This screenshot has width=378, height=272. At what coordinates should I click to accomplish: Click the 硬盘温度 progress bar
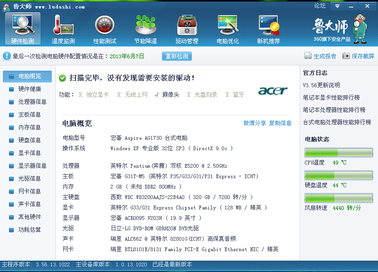[x=339, y=175]
